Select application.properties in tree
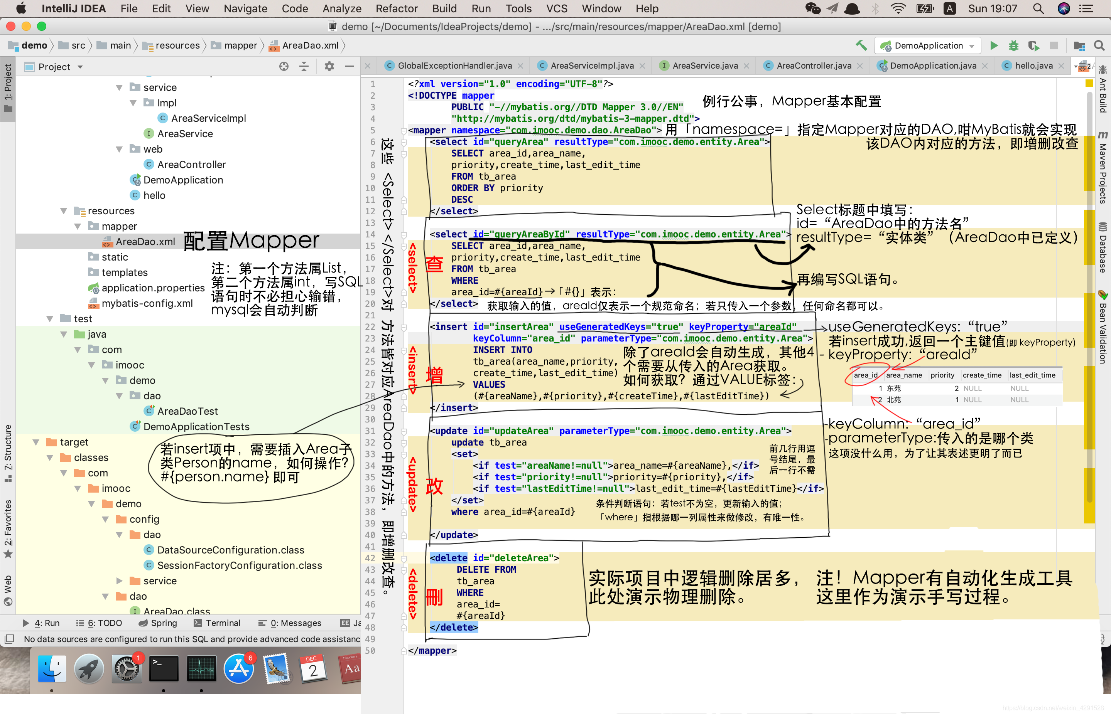 146,288
